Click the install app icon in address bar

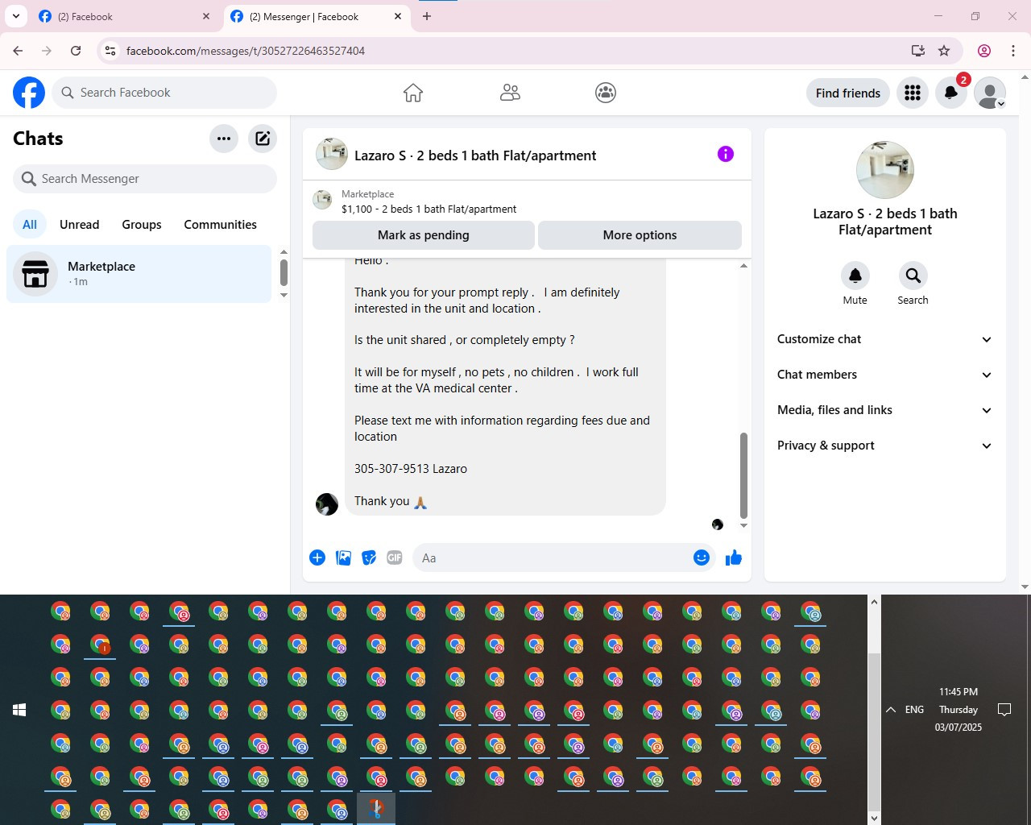pos(917,51)
